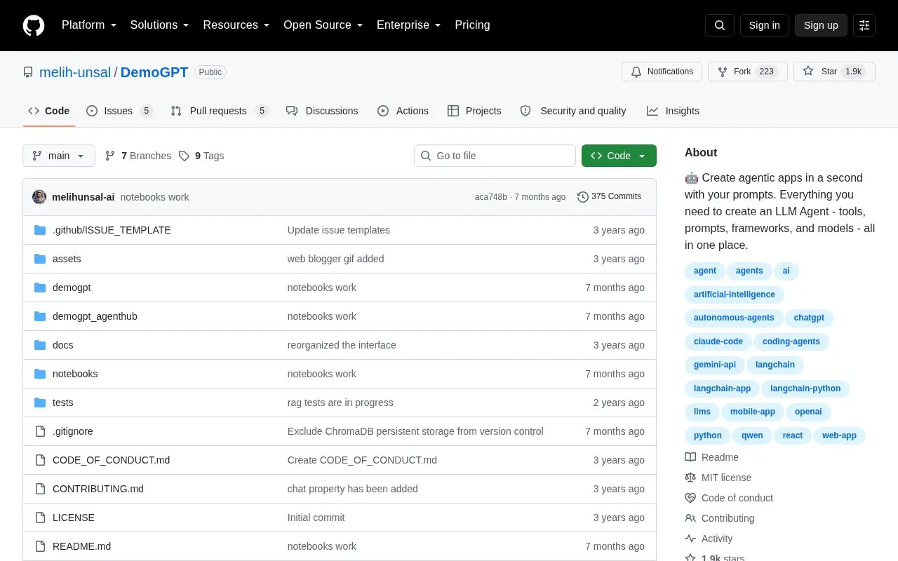
Task: Click the tag icon beside 9 Tags
Action: [x=184, y=156]
